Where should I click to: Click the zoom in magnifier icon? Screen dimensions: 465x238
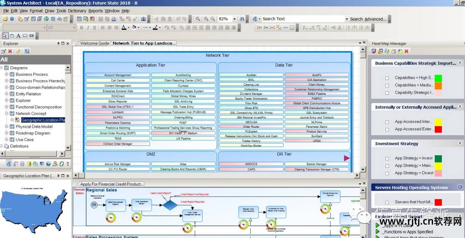[x=206, y=19]
